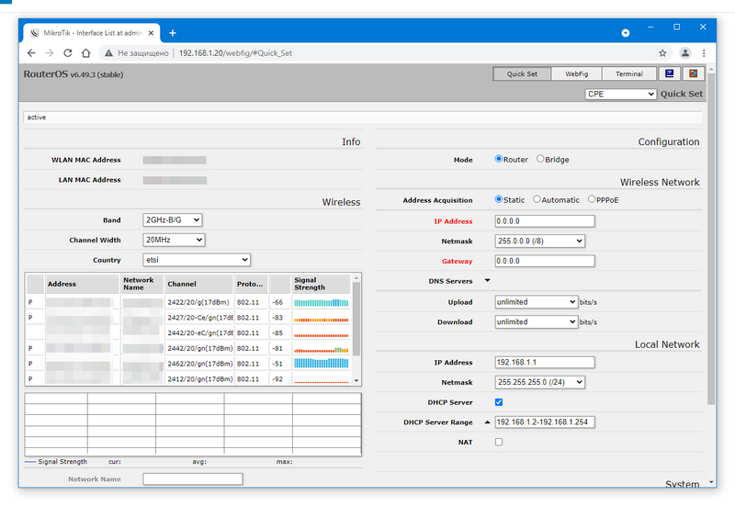This screenshot has width=735, height=506.
Task: Open the browser home page icon
Action: click(85, 53)
